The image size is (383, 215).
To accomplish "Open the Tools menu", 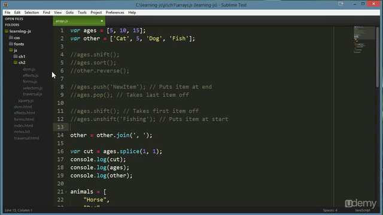I will tap(82, 13).
